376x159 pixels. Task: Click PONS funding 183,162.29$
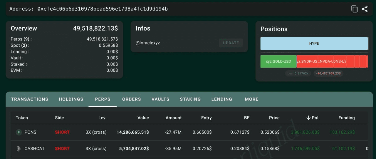[342, 132]
